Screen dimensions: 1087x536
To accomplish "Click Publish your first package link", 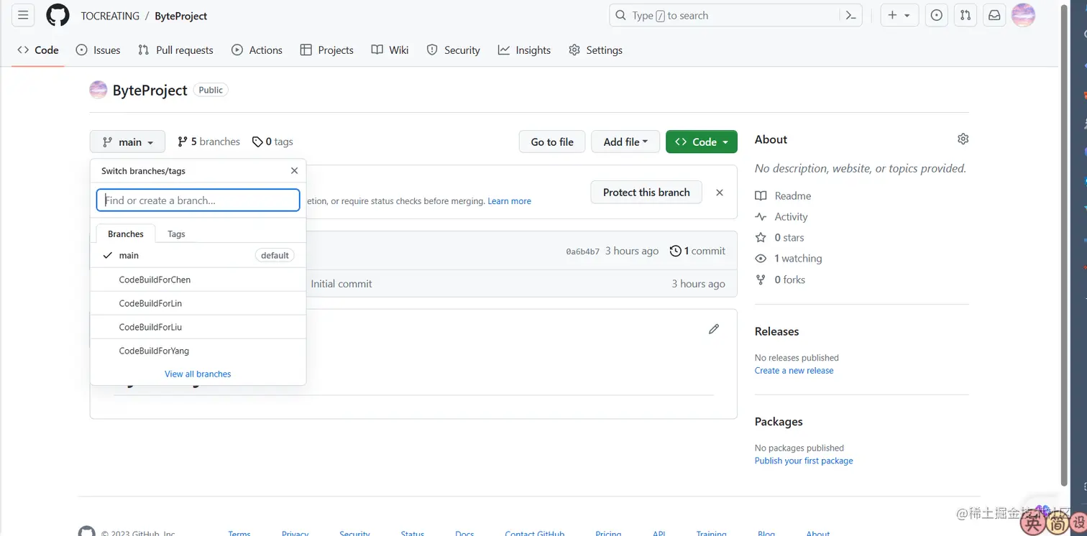I will click(x=804, y=461).
